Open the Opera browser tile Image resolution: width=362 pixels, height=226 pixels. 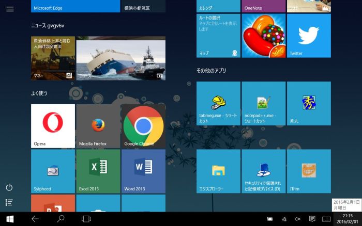click(x=53, y=126)
